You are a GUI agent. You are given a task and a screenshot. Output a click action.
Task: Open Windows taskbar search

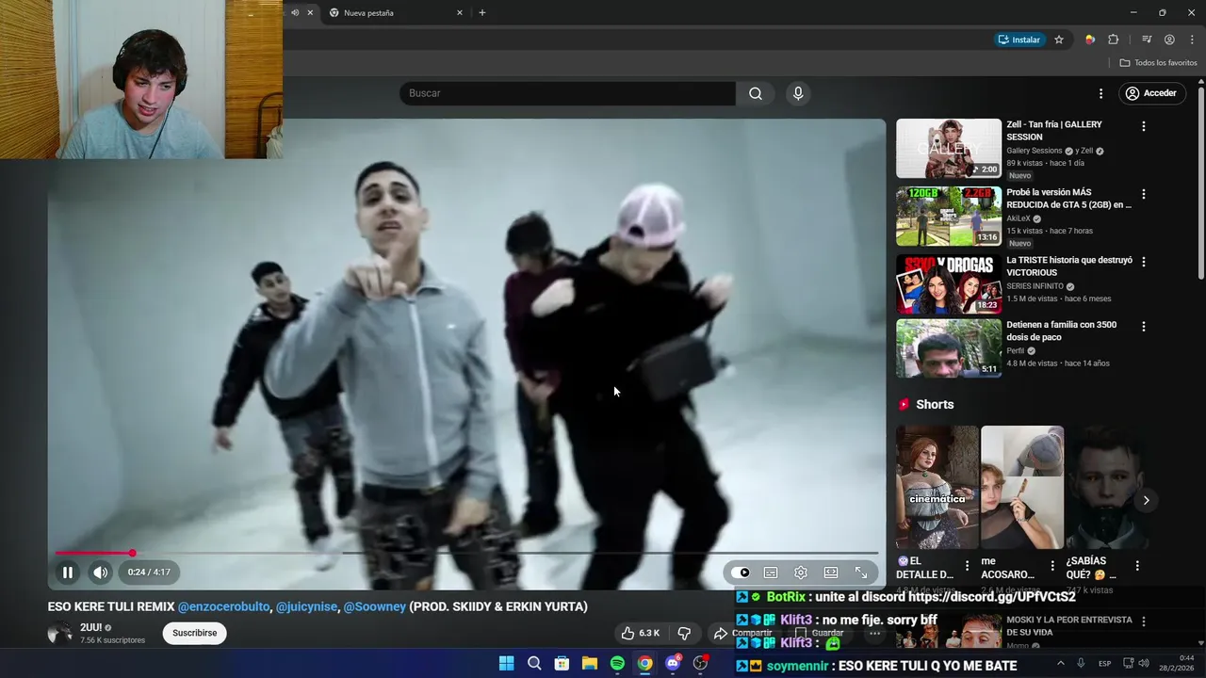point(534,663)
